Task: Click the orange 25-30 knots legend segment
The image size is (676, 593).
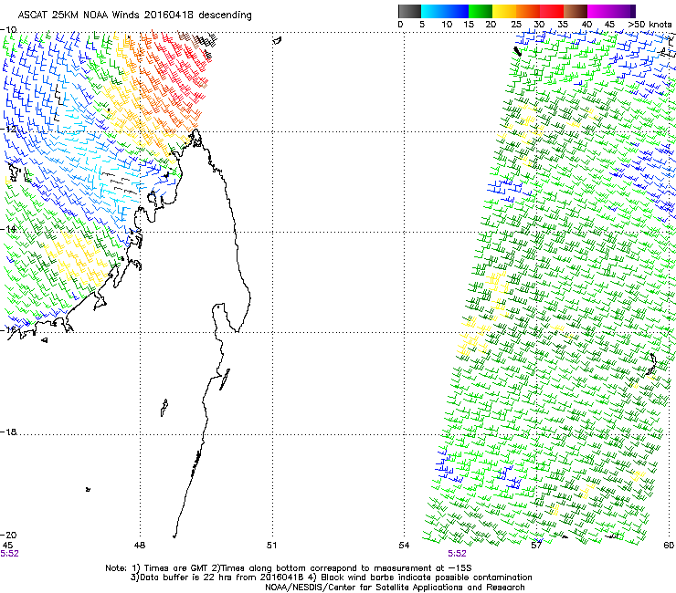Action: [528, 11]
